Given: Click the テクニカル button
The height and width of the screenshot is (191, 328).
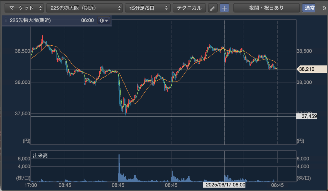Looking at the screenshot, I should tap(189, 8).
